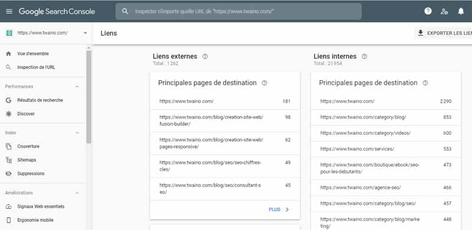Click EXPORTER LES LIENS button
472x230 pixels.
pos(444,33)
